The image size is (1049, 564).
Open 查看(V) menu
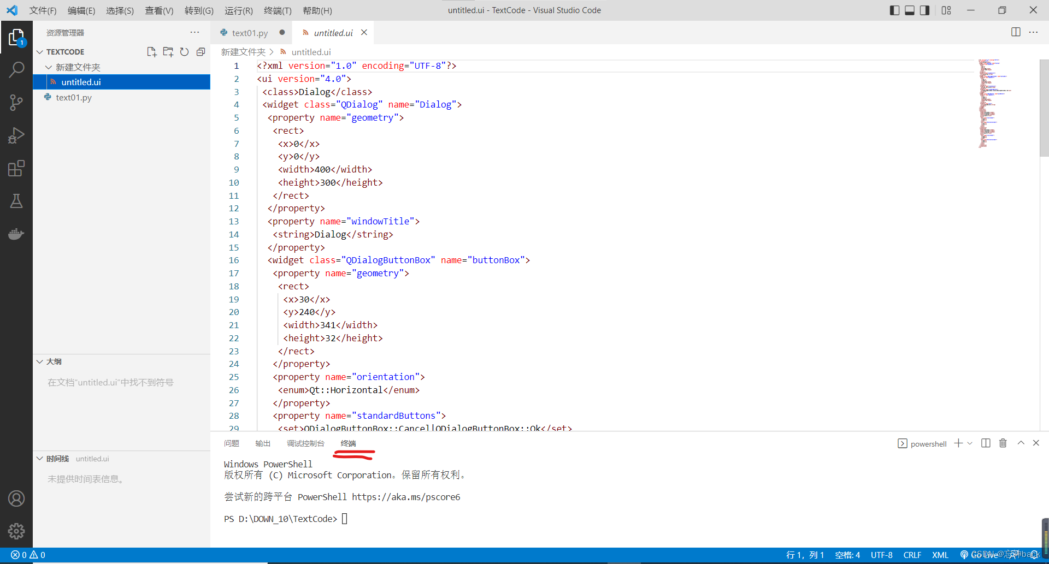[159, 10]
